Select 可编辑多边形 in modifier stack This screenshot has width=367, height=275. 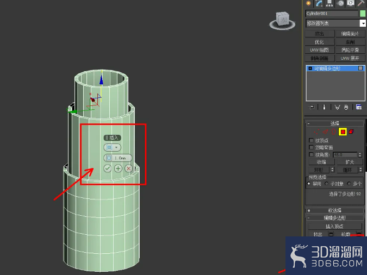(x=335, y=68)
